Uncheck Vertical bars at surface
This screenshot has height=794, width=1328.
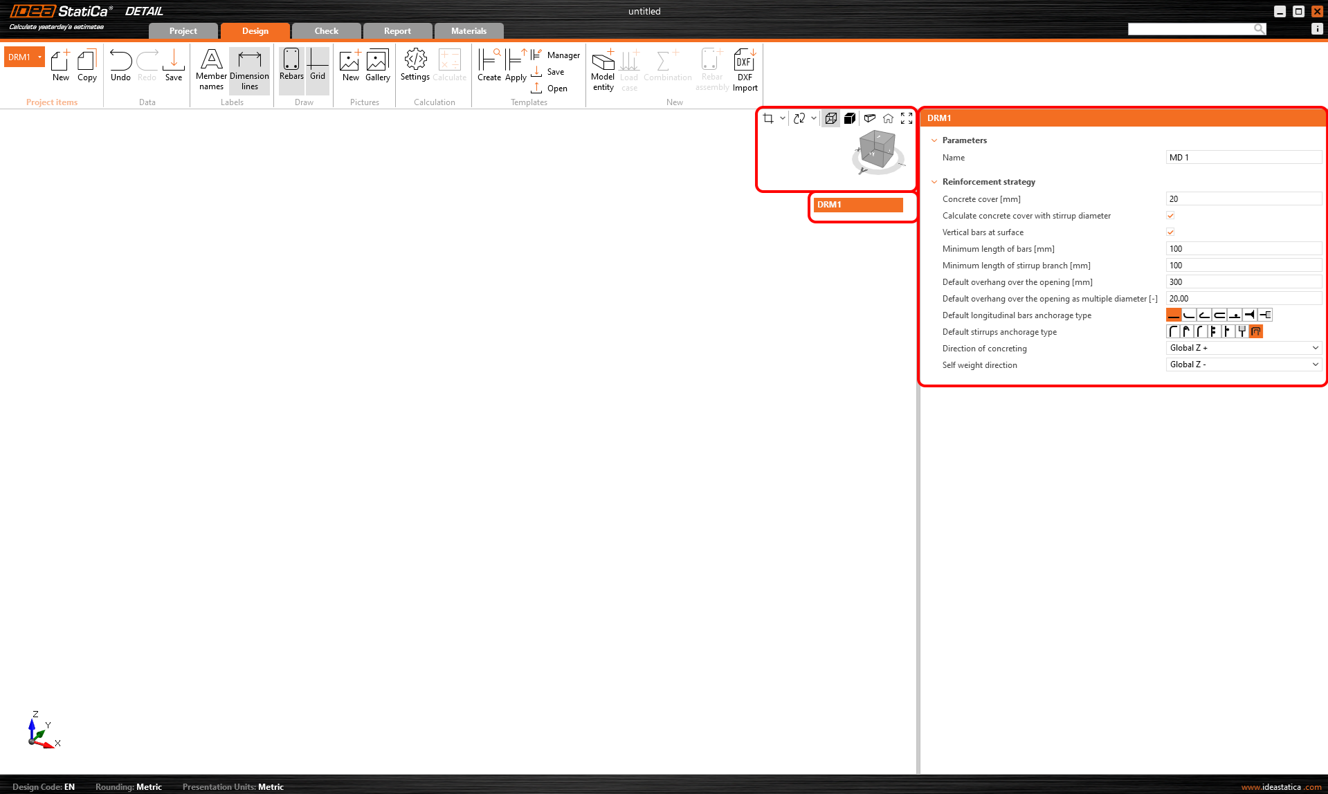point(1170,232)
